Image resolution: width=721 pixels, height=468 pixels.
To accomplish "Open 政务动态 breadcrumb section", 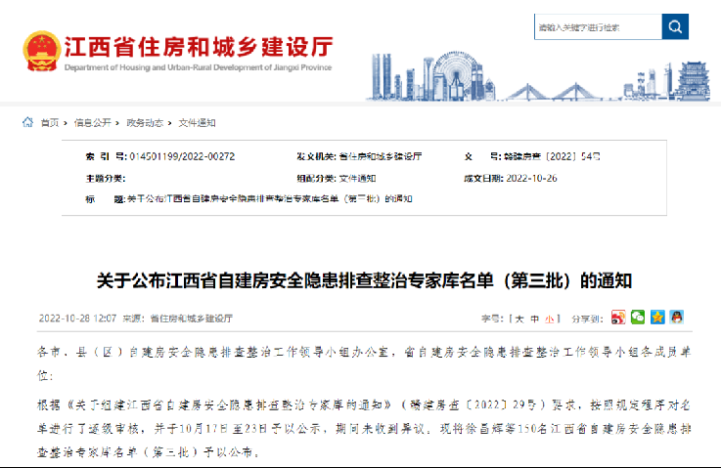I will (x=145, y=123).
